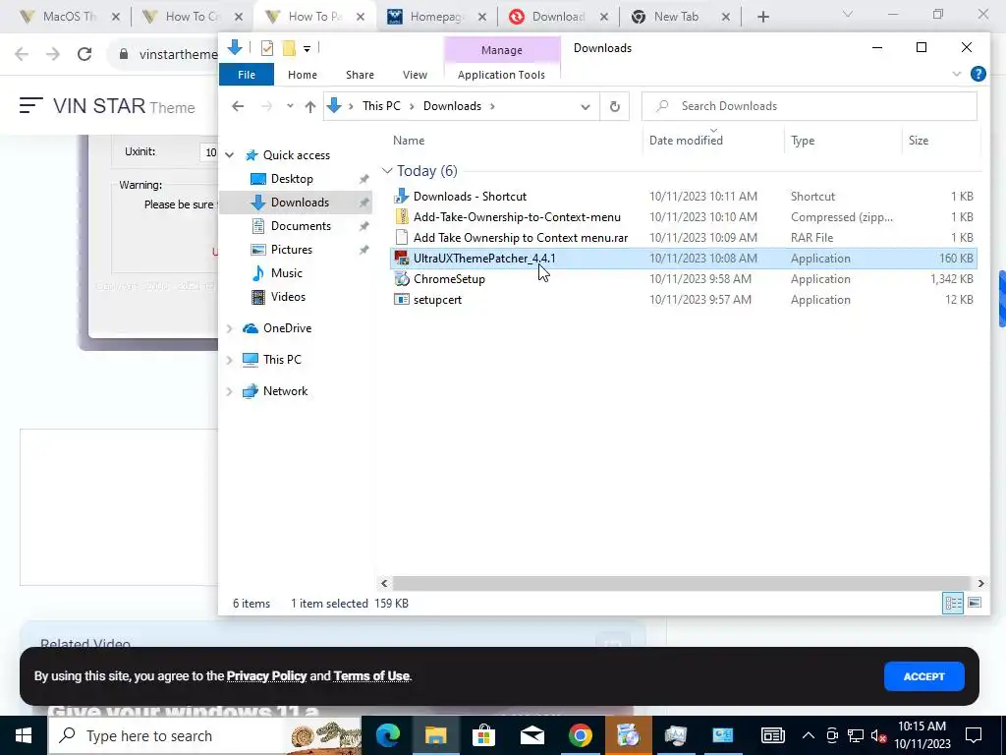Open the Privacy Policy link
1006x755 pixels.
(x=266, y=676)
